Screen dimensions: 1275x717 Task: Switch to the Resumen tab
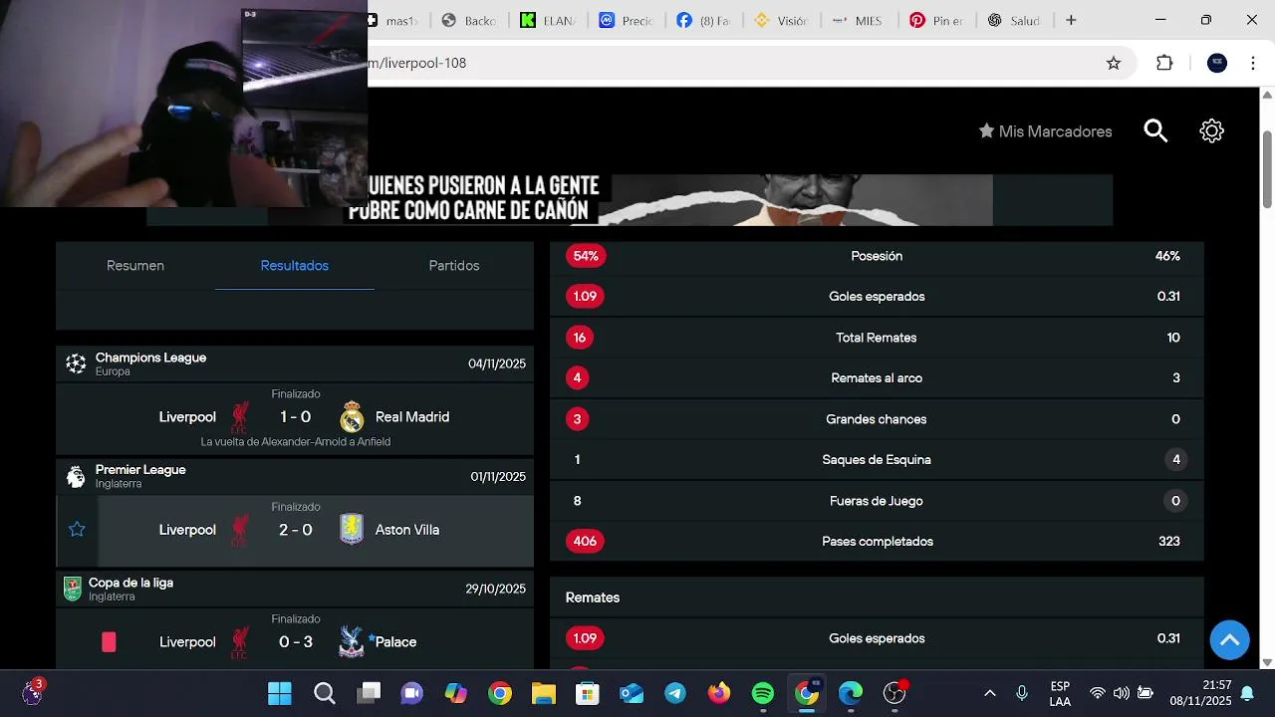135,266
